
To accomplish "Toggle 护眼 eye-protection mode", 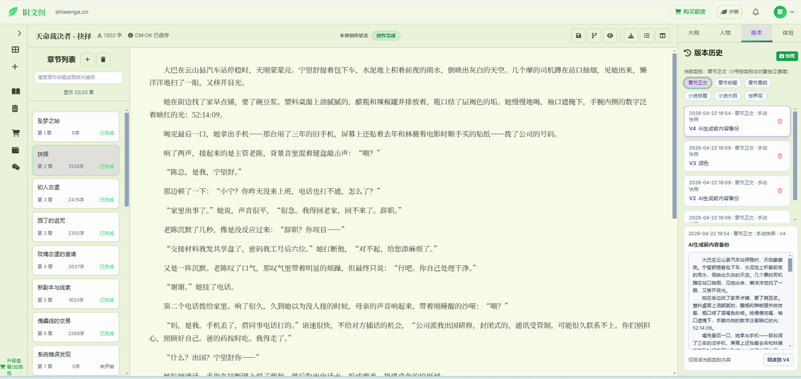I will (x=729, y=12).
